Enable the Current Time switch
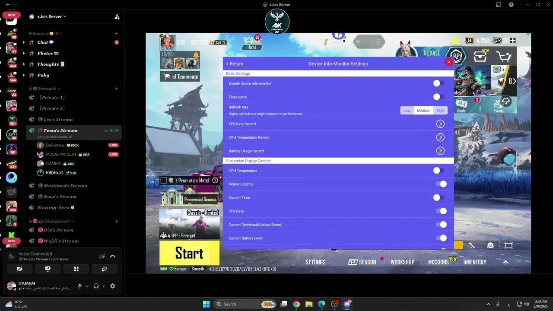The image size is (553, 311). tap(439, 197)
